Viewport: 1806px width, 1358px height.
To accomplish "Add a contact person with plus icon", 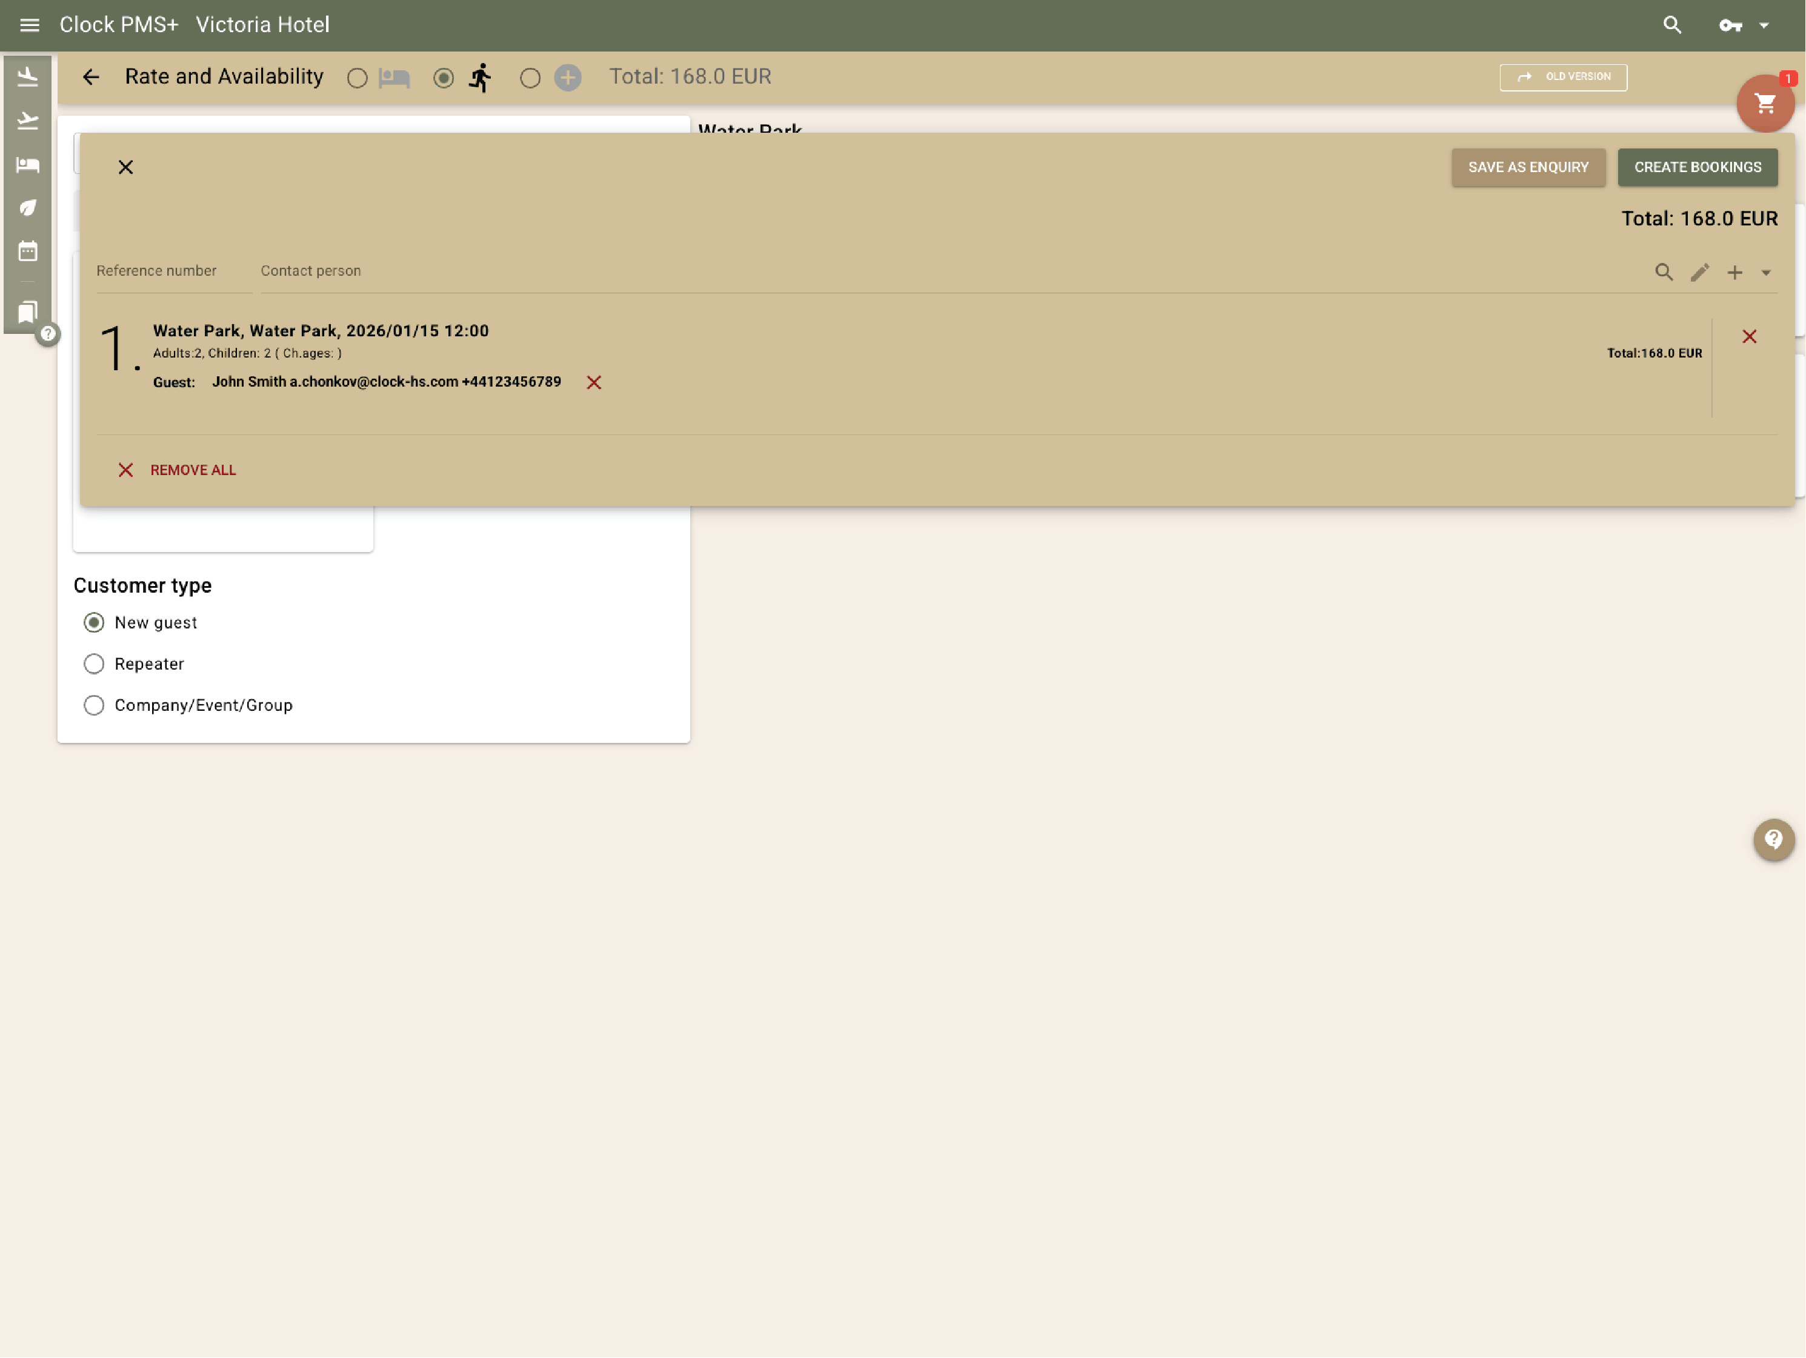I will point(1734,273).
